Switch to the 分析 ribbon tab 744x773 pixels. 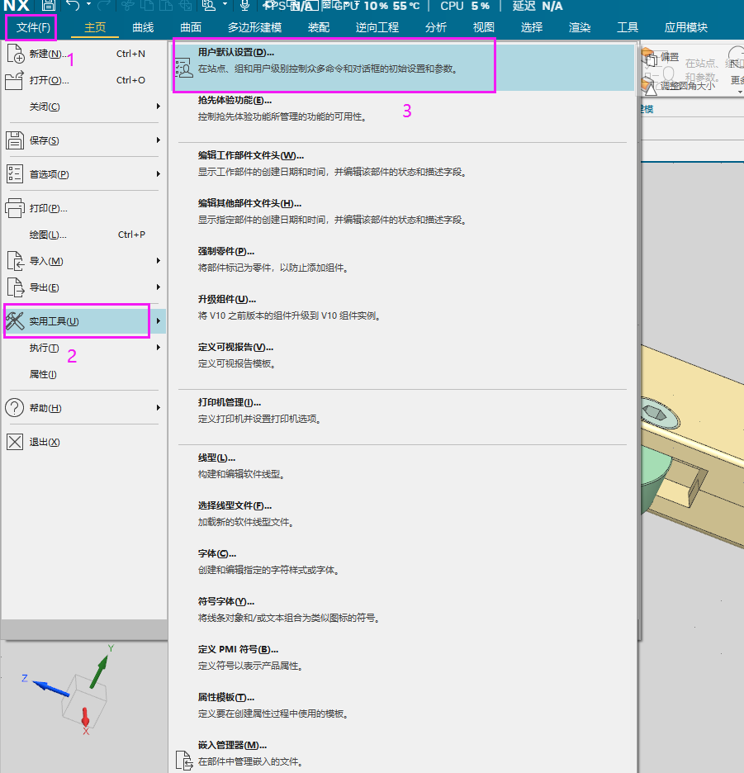click(x=436, y=27)
